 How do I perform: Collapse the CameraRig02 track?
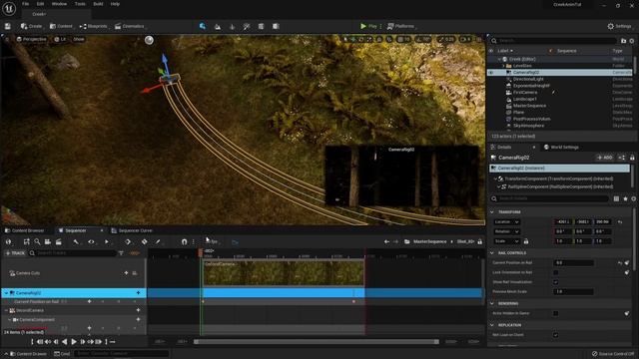[x=6, y=293]
